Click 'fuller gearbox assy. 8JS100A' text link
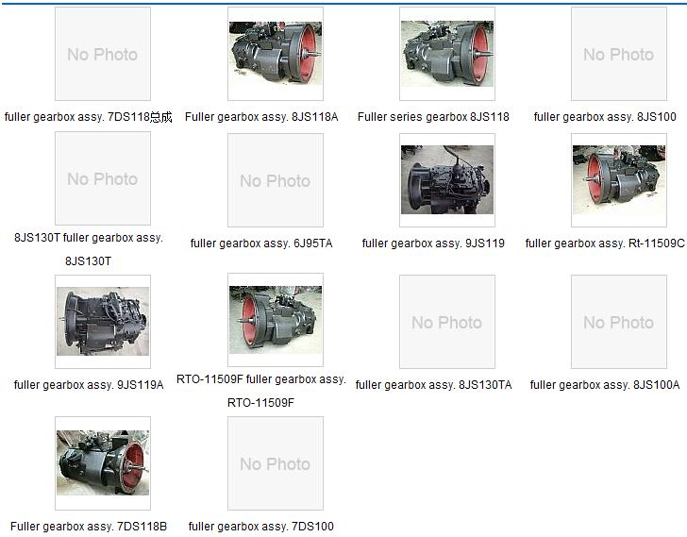Screen dimensions: 687x537 click(x=605, y=385)
